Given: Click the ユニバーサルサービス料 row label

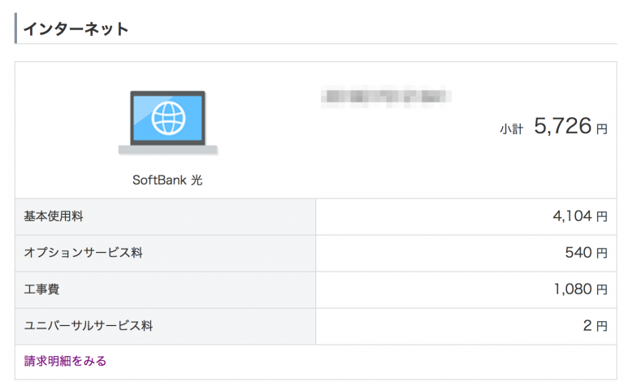Looking at the screenshot, I should pyautogui.click(x=89, y=326).
